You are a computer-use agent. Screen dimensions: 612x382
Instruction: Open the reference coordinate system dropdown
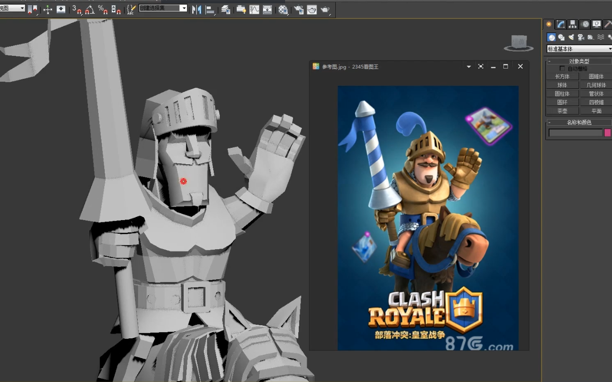12,8
